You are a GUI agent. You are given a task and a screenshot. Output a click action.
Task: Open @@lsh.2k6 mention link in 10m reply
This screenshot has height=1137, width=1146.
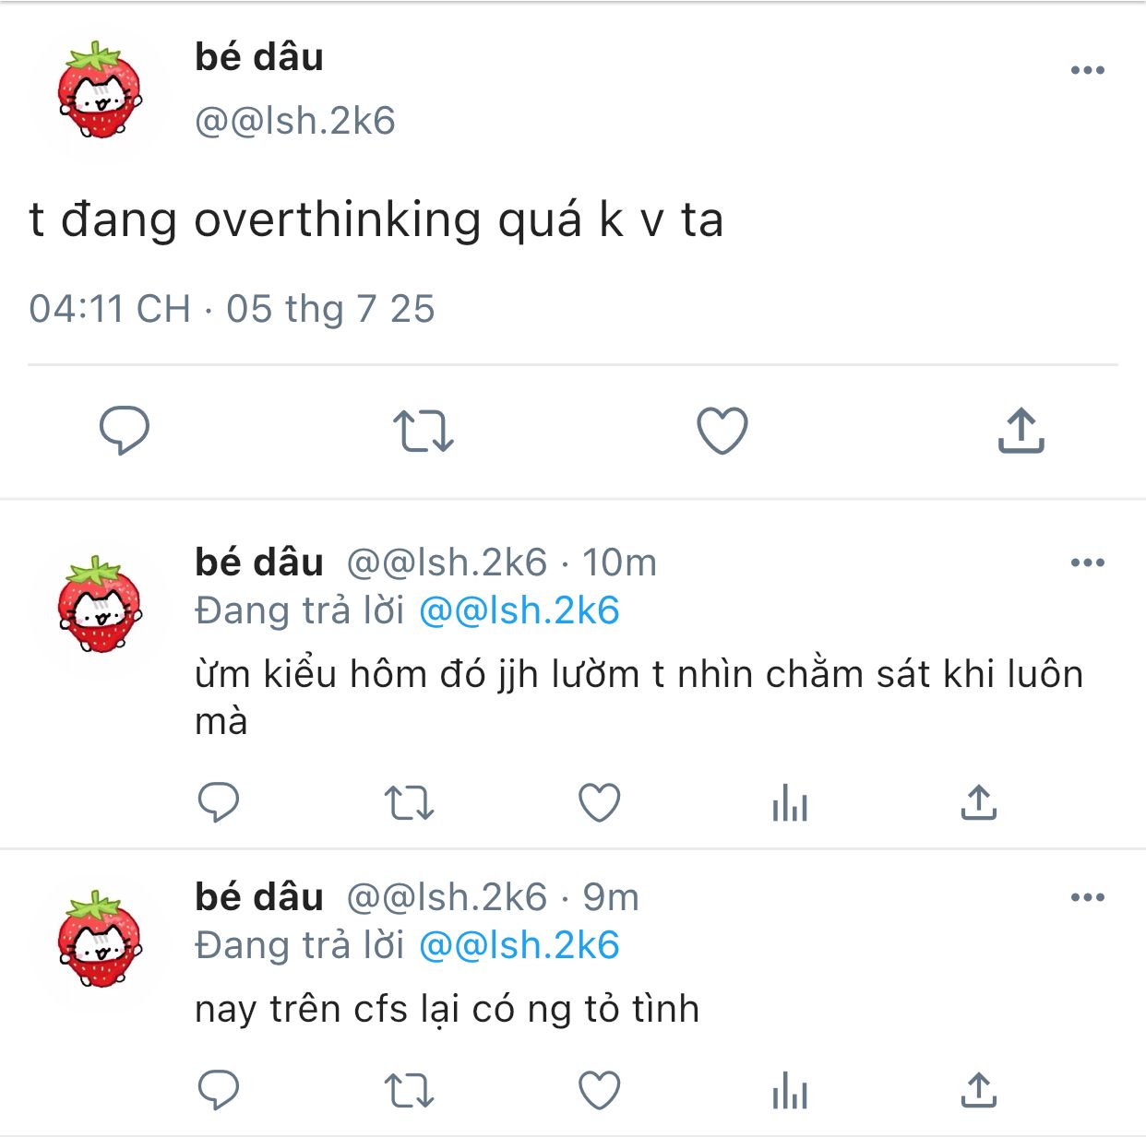click(519, 611)
